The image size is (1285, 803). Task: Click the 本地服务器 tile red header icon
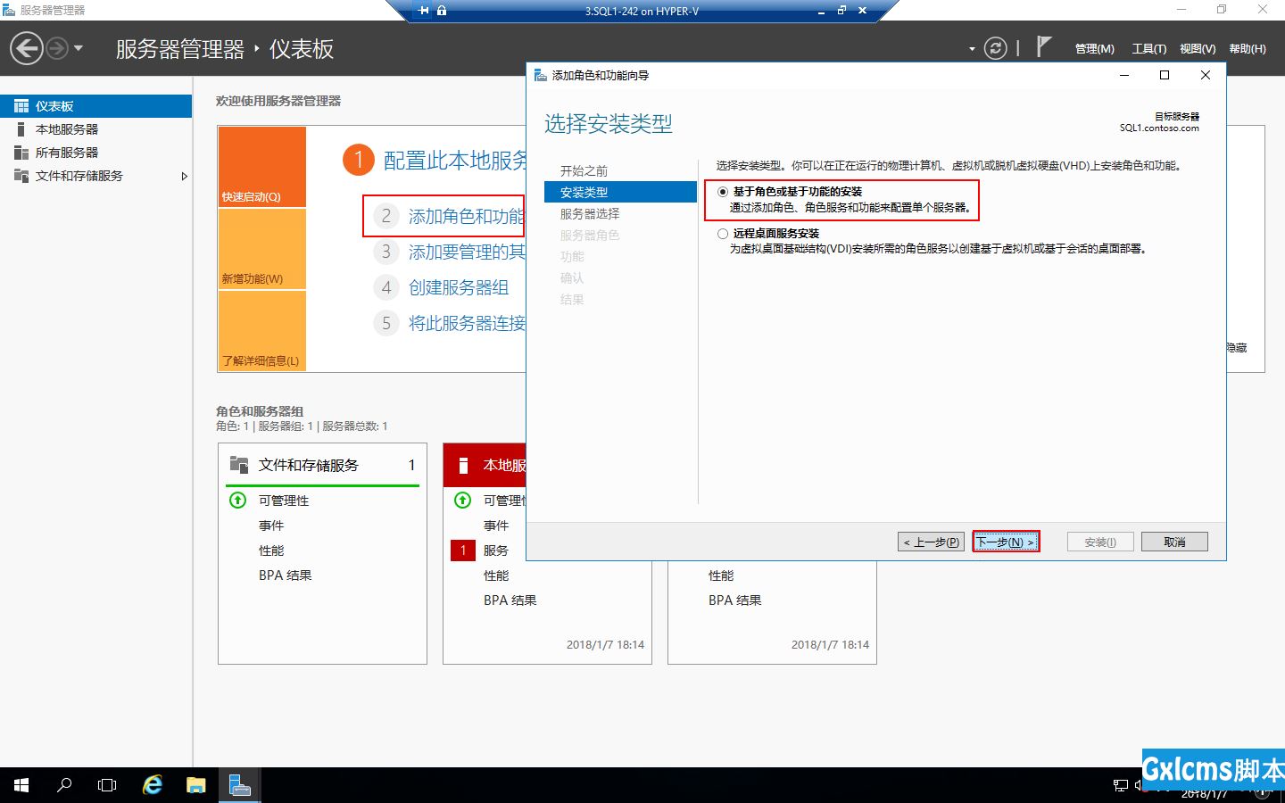(x=463, y=465)
